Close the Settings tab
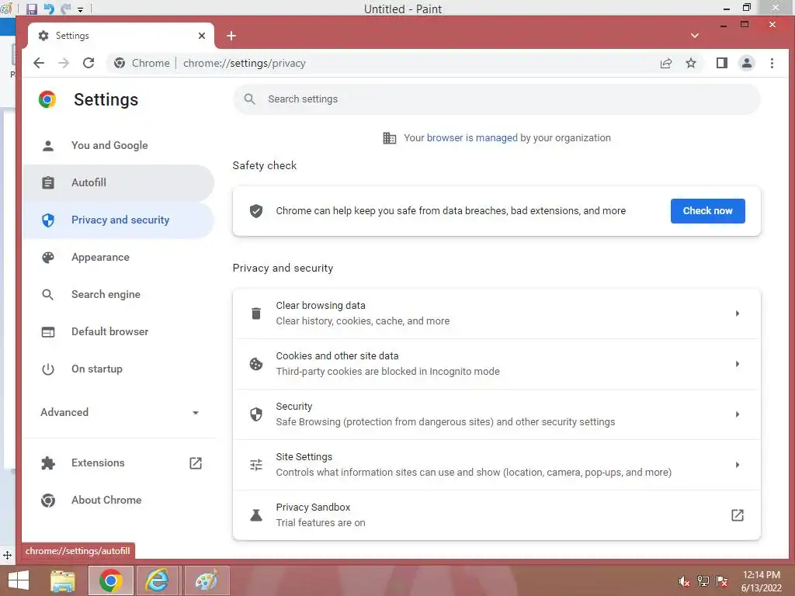795x596 pixels. tap(202, 36)
